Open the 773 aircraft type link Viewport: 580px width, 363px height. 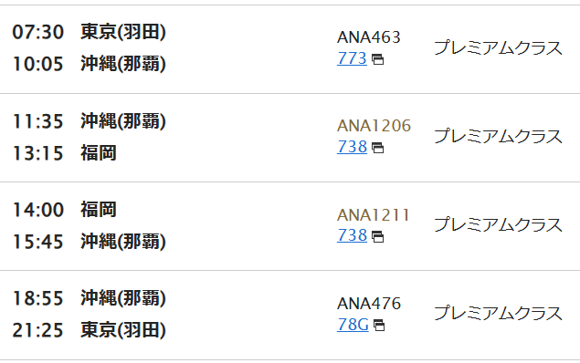tap(352, 58)
